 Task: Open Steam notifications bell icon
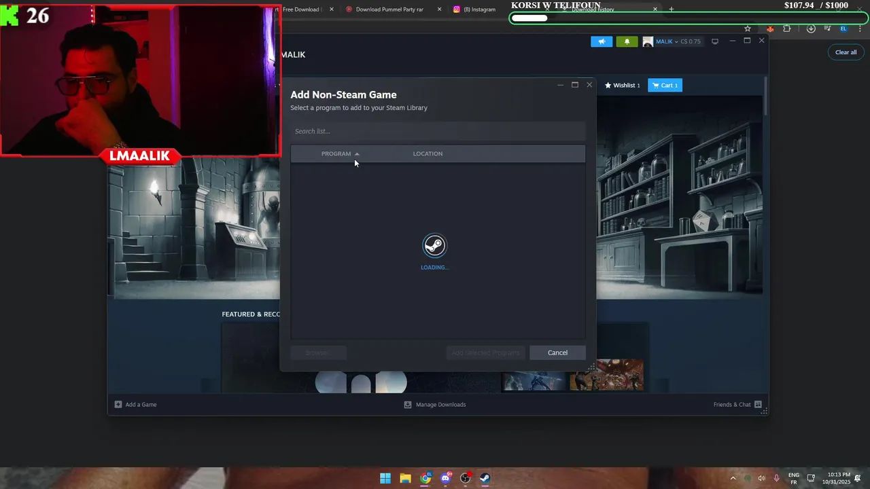click(x=627, y=41)
